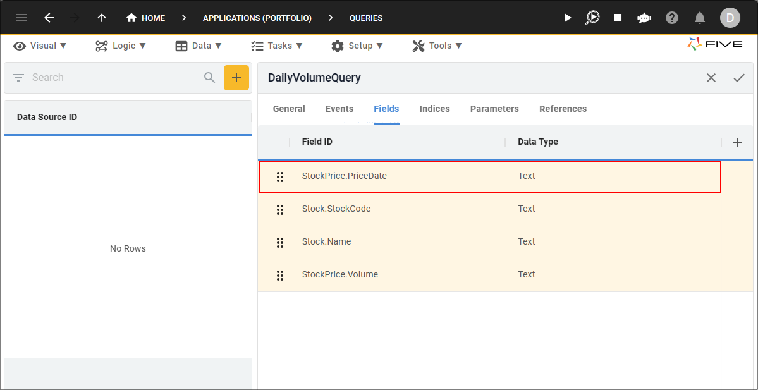Click Text data type of StockPrice.Volume
Image resolution: width=758 pixels, height=390 pixels.
coord(527,274)
